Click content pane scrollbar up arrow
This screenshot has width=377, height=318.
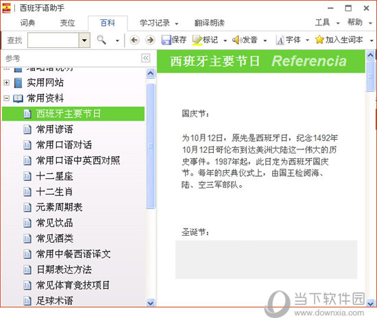370,56
